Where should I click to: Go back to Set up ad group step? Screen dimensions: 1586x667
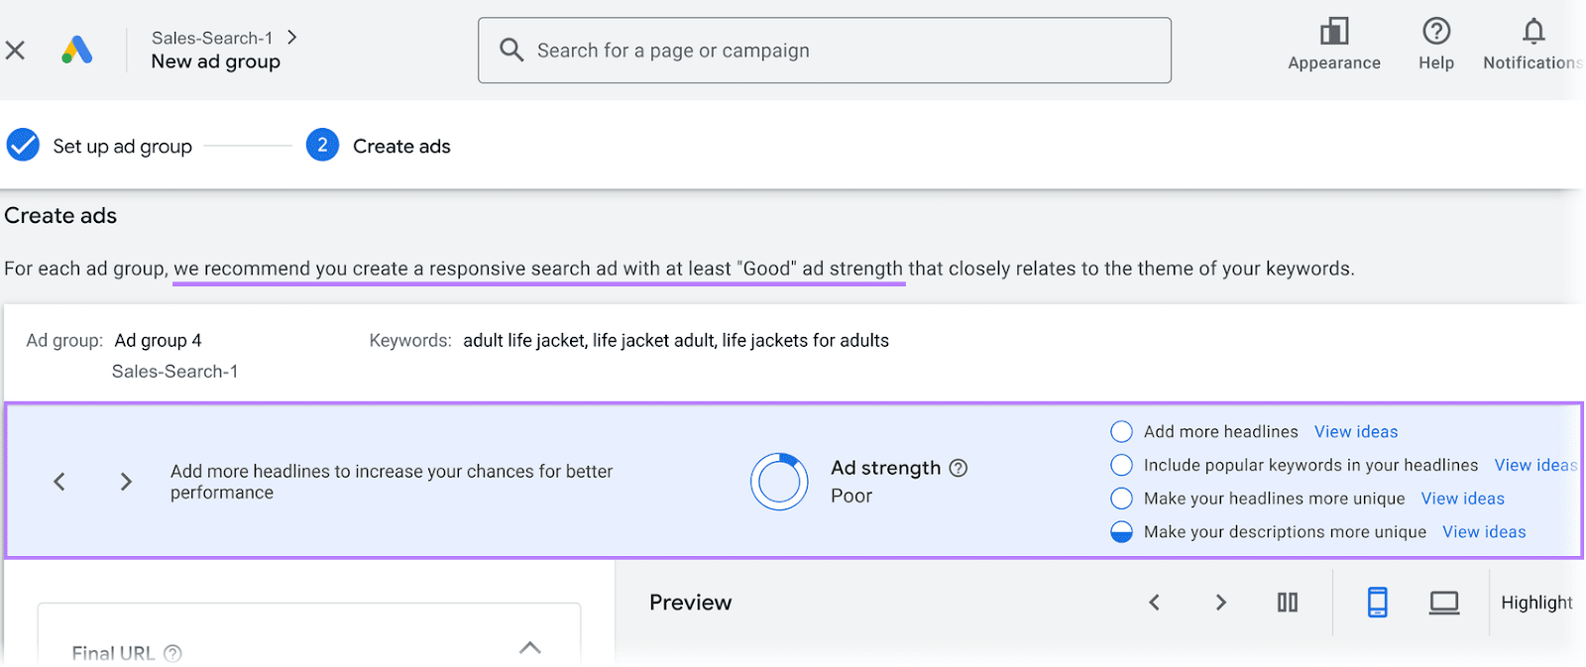coord(122,146)
